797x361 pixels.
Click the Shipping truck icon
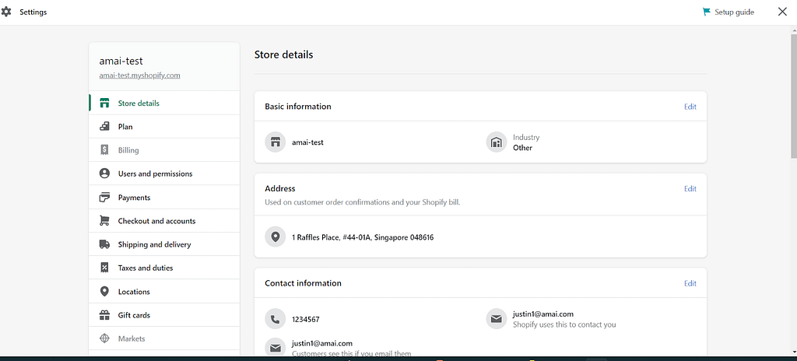[104, 244]
